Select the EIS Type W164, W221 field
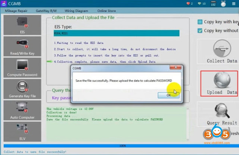The image size is (239, 155). coord(117,33)
